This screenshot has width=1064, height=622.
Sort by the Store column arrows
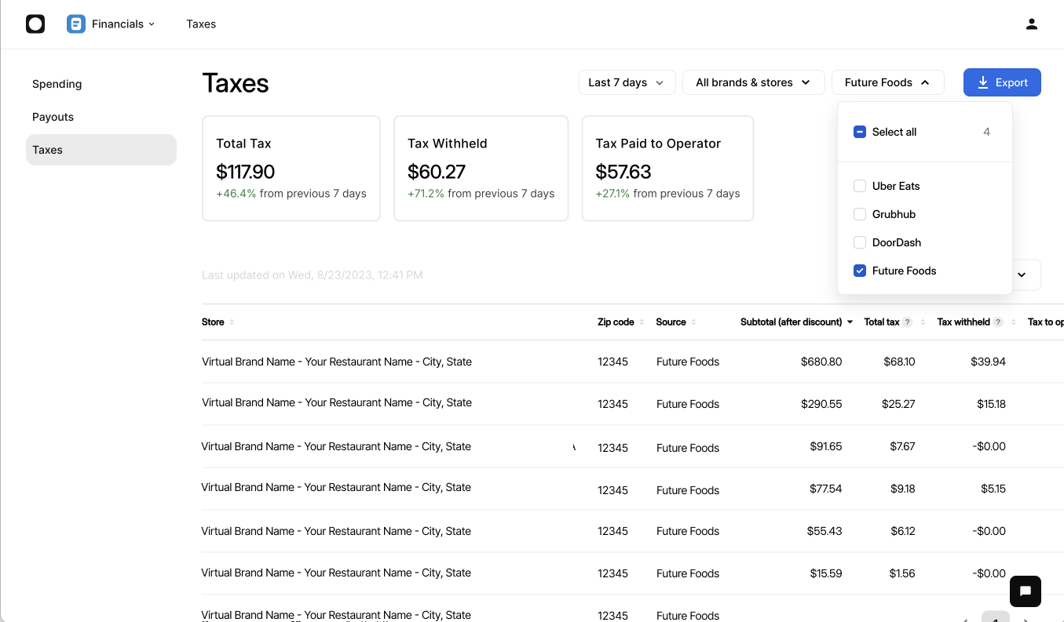point(232,322)
